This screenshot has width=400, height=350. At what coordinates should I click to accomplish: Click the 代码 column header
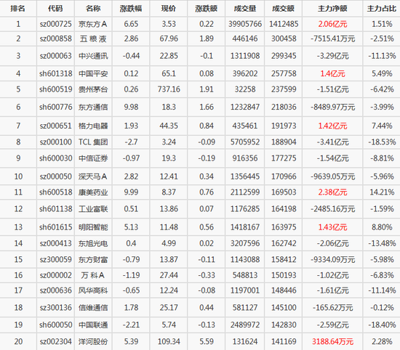55,9
